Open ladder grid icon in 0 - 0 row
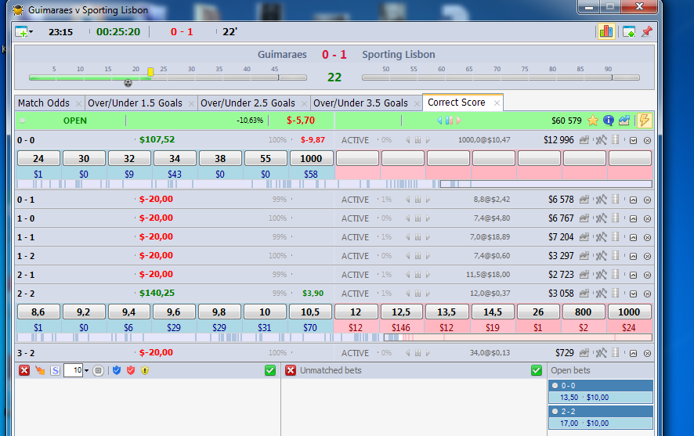 (615, 140)
